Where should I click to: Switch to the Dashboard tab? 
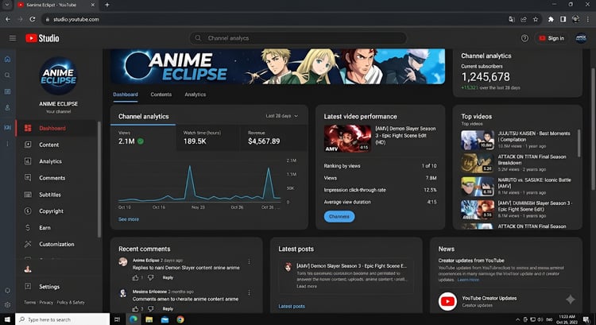pyautogui.click(x=126, y=95)
